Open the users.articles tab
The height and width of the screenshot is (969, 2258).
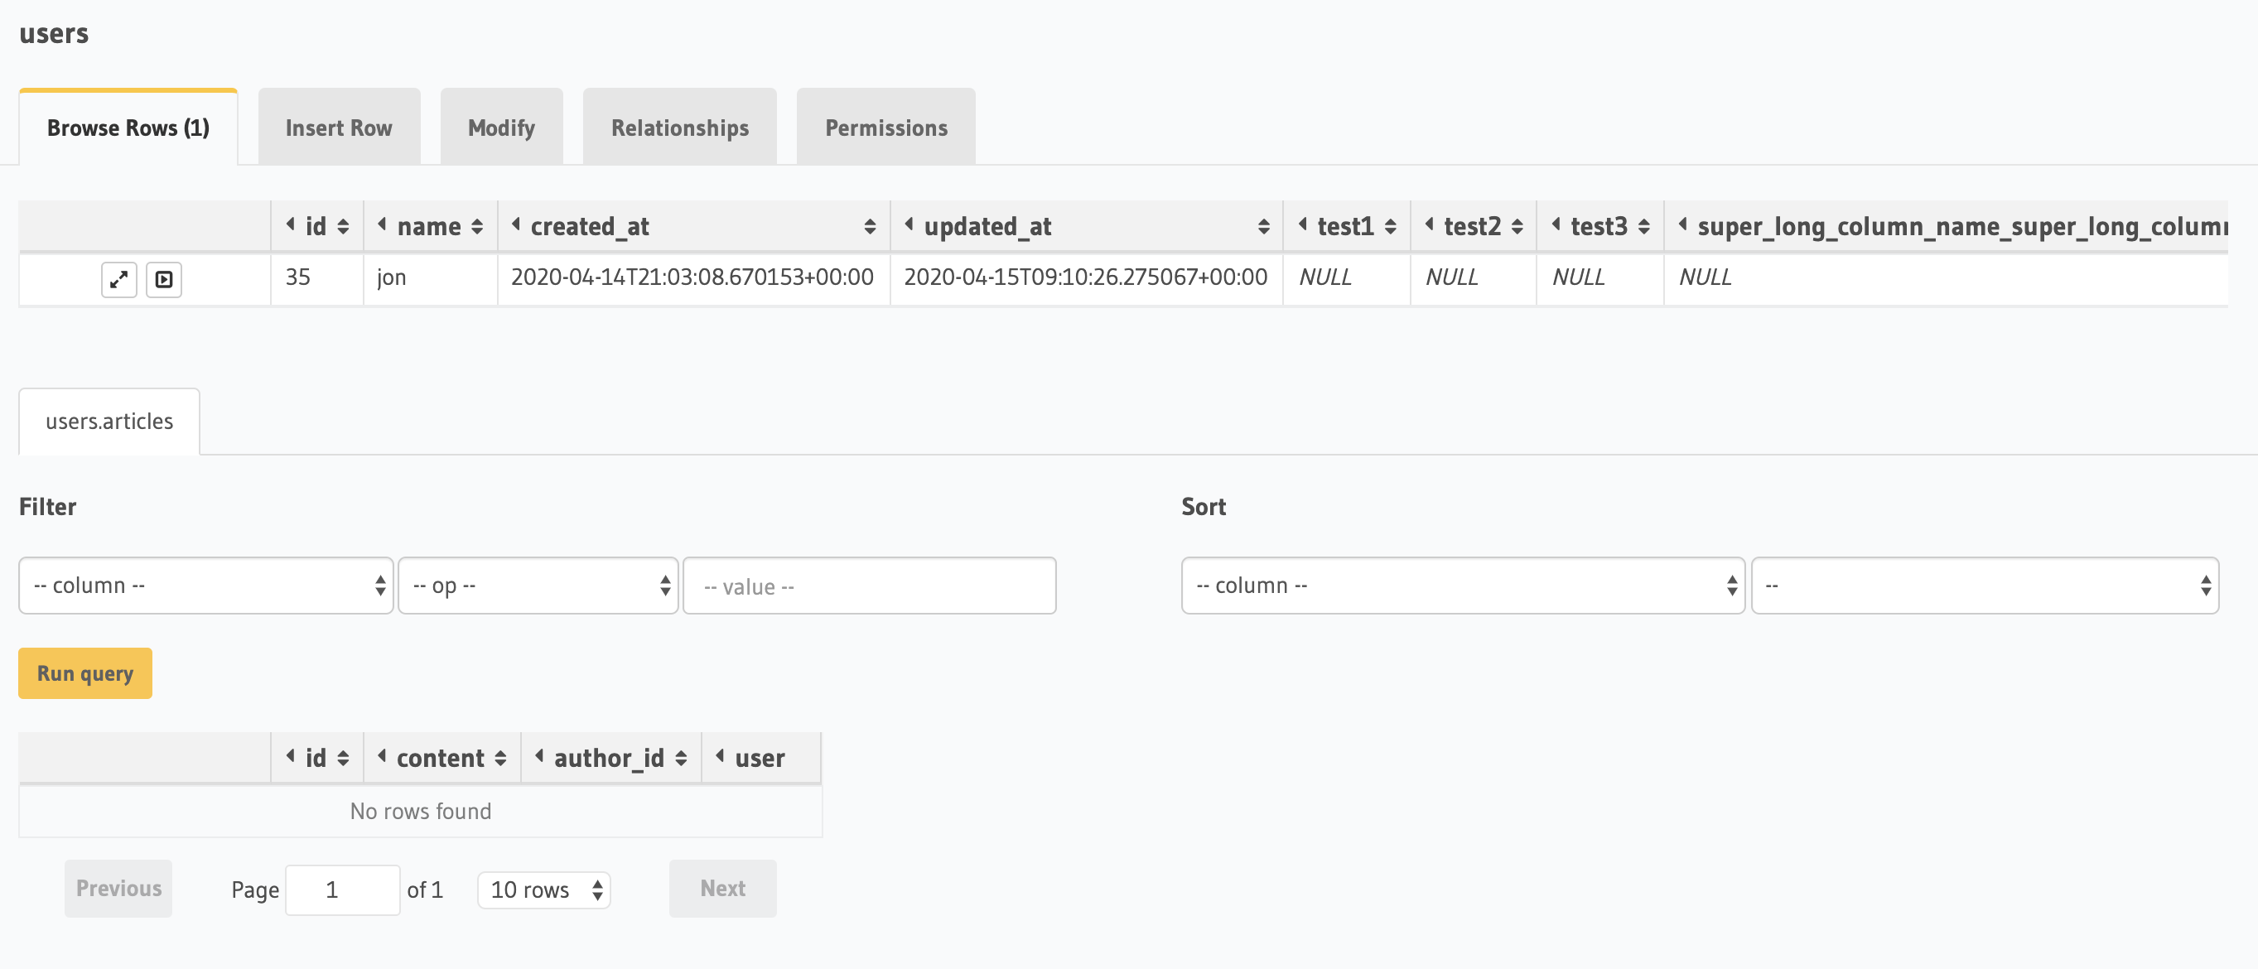pos(109,421)
